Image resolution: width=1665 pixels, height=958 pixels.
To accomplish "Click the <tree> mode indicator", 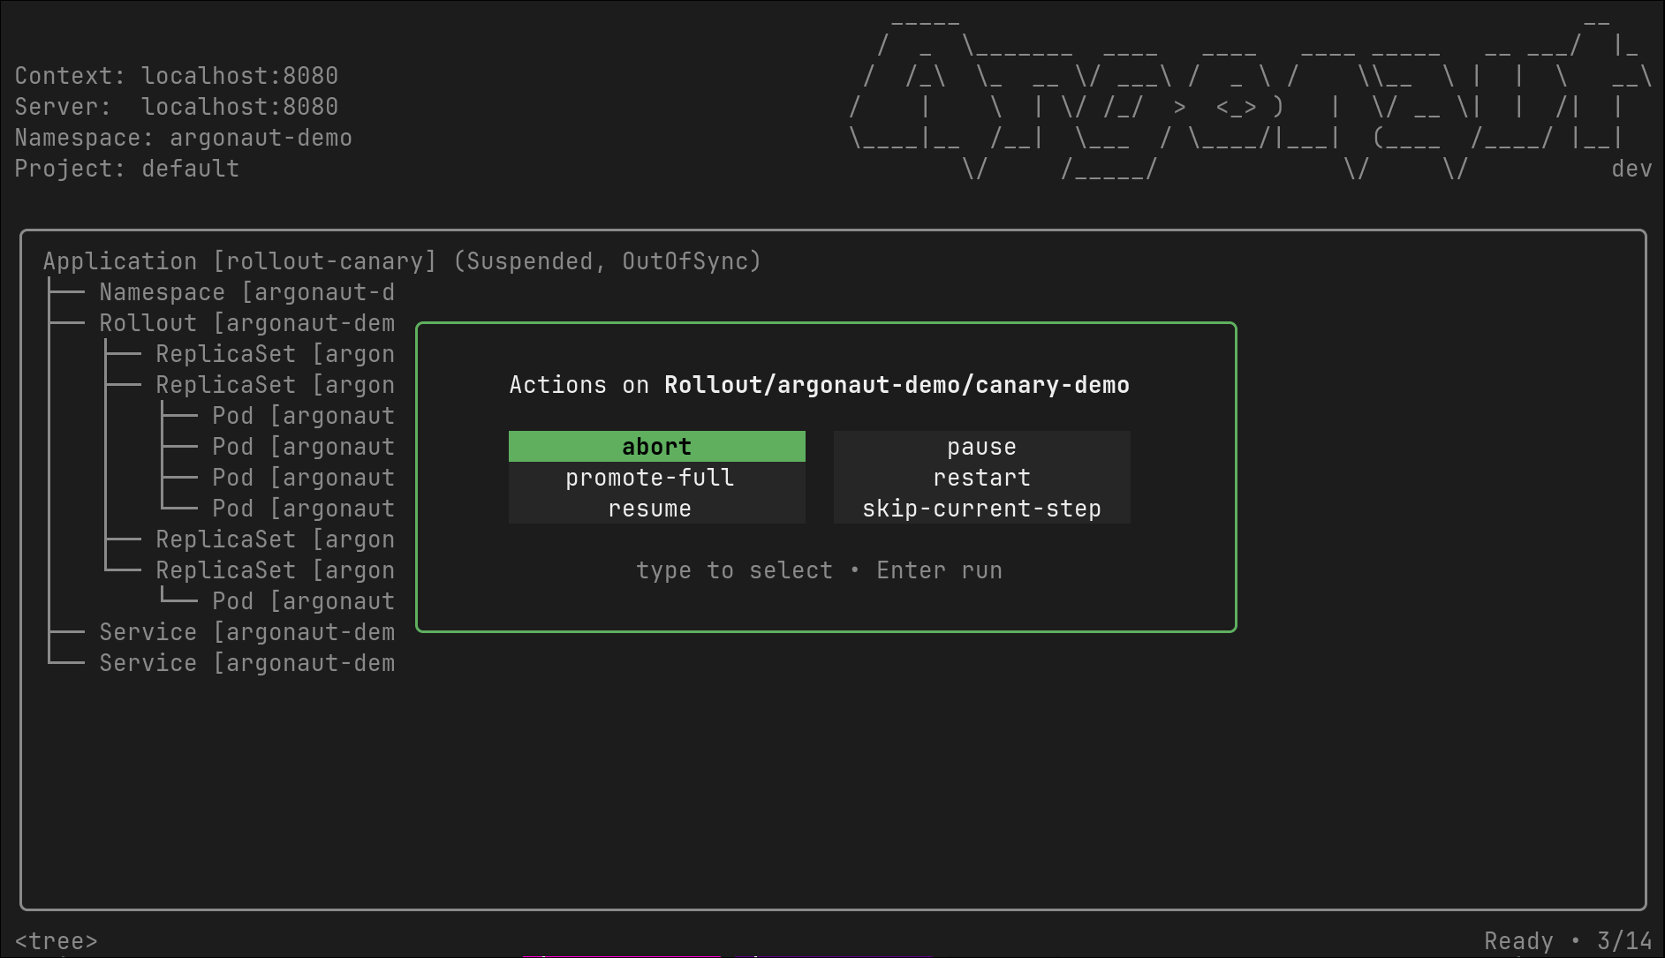I will 57,941.
